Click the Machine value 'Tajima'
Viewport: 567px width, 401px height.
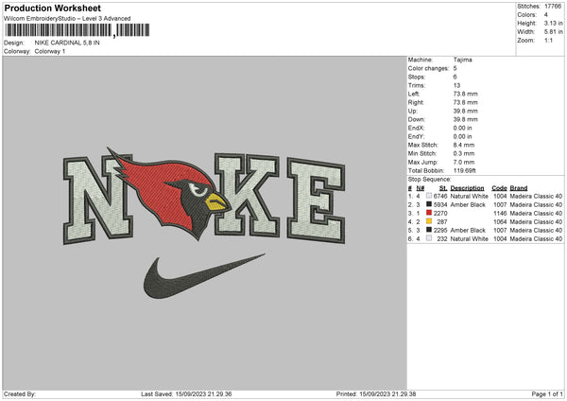click(x=462, y=60)
